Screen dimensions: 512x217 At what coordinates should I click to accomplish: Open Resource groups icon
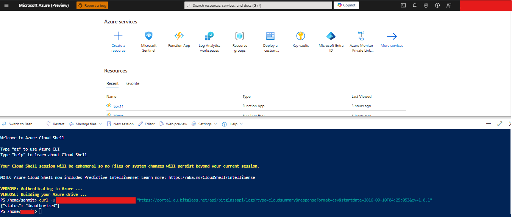(240, 36)
